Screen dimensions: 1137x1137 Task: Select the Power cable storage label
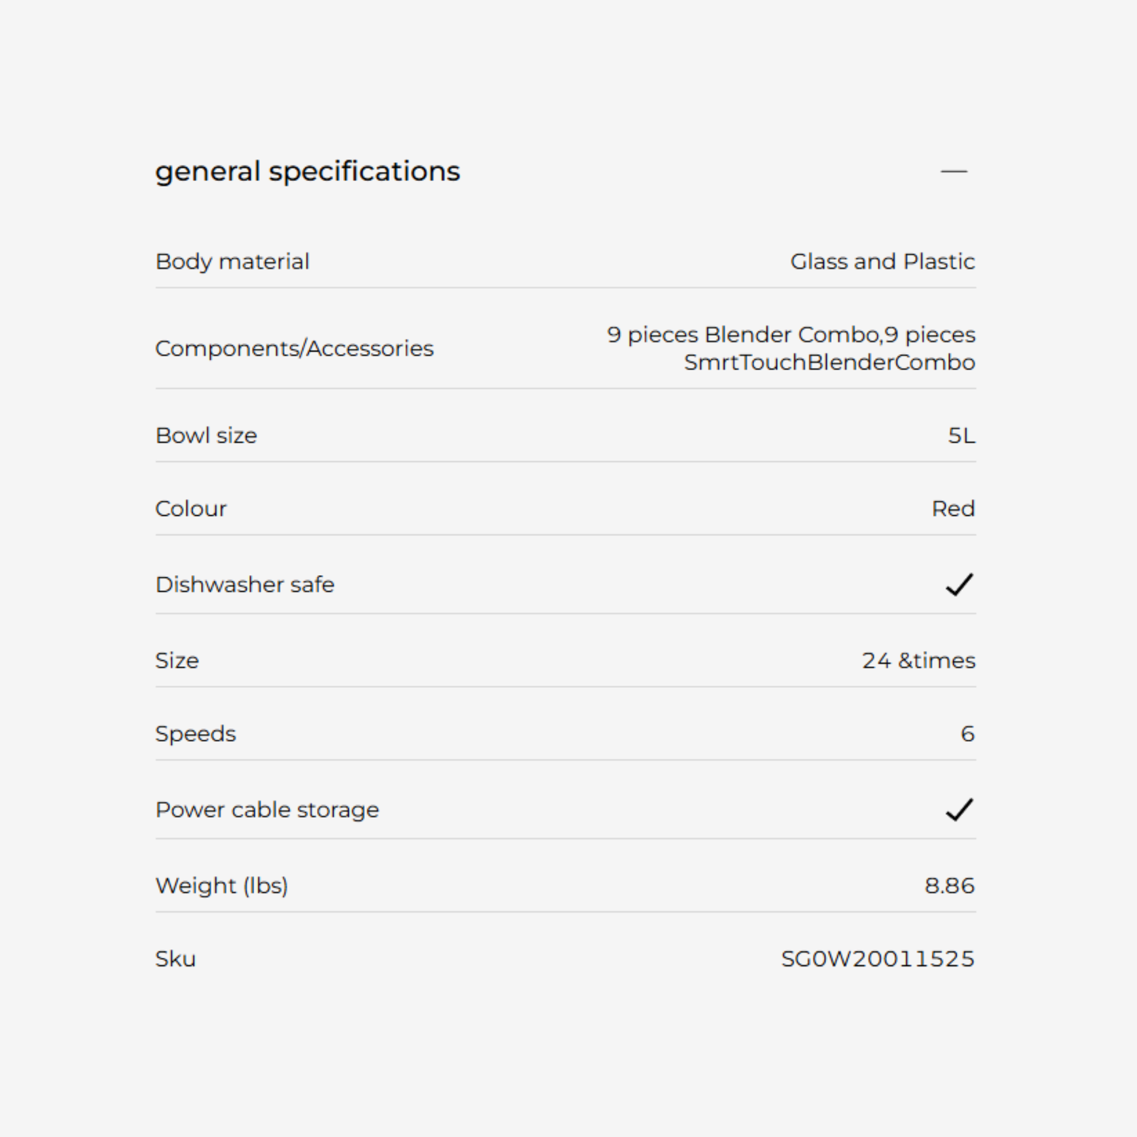tap(267, 810)
